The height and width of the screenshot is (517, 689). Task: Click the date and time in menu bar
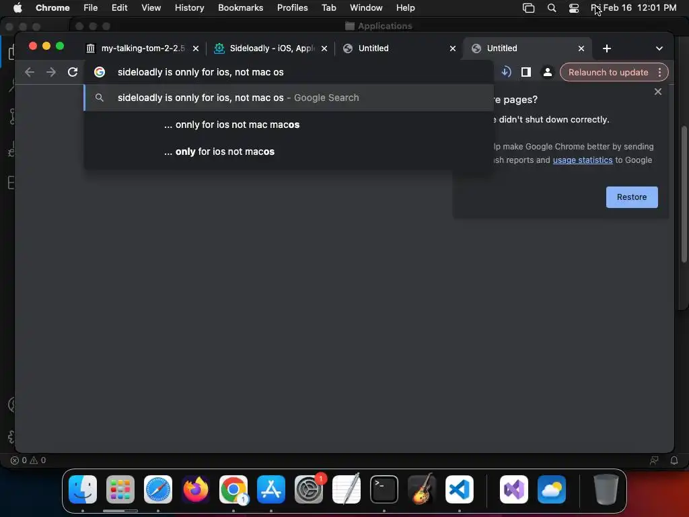(634, 8)
